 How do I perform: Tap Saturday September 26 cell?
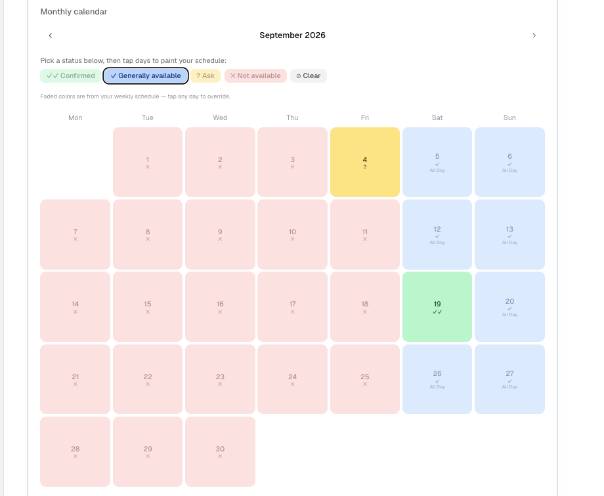pyautogui.click(x=437, y=379)
